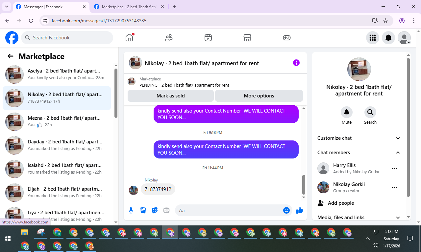The width and height of the screenshot is (421, 252).
Task: Send a voice clip with microphone icon
Action: coord(131,210)
